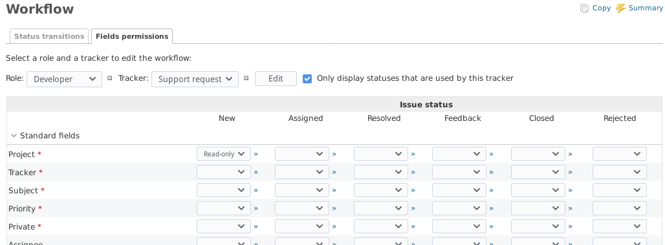Open the Private permission dropdown for Closed status

538,226
